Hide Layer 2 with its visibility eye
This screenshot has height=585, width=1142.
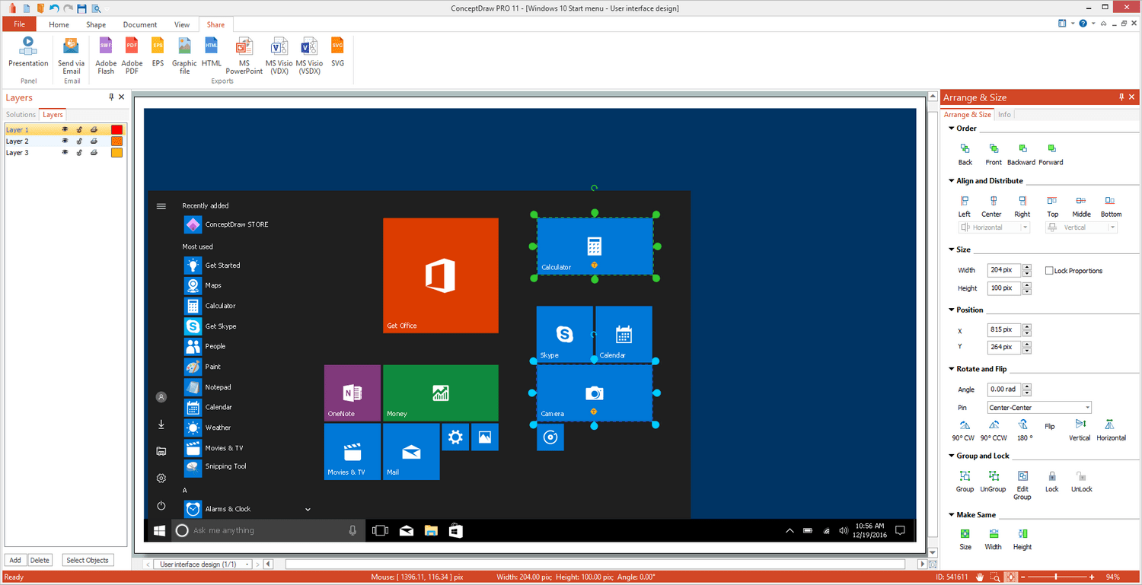pyautogui.click(x=65, y=141)
